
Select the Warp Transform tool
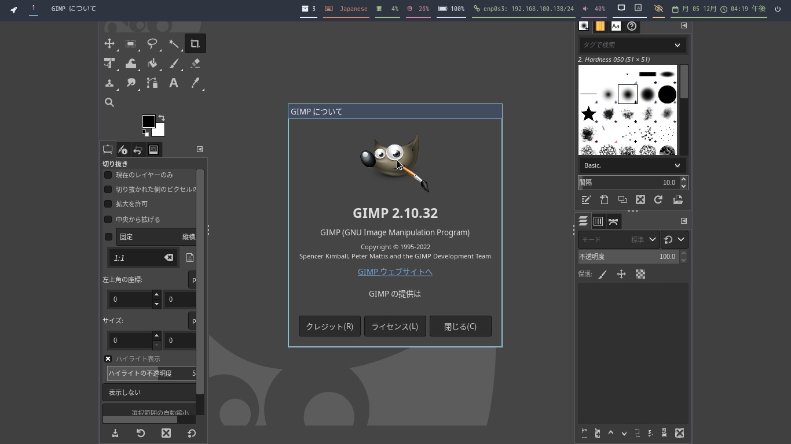point(131,63)
